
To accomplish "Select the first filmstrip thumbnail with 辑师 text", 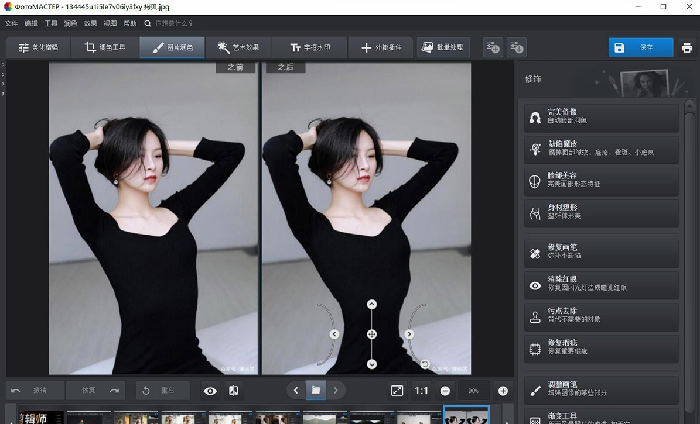I will coord(41,418).
